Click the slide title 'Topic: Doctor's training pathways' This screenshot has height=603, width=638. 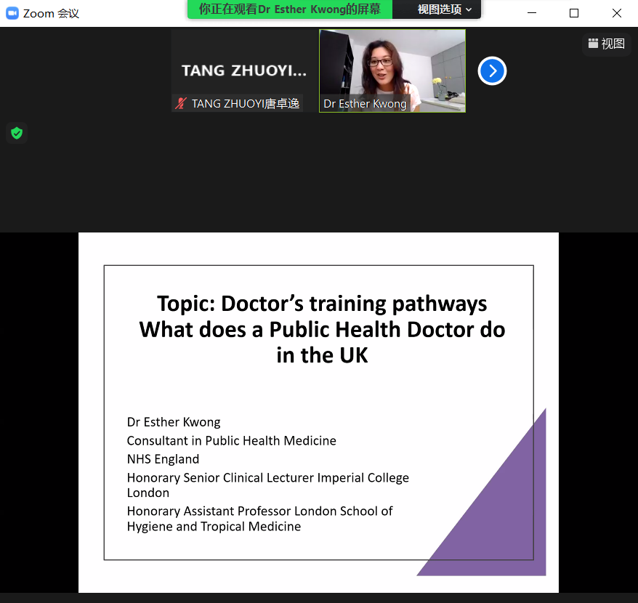322,304
